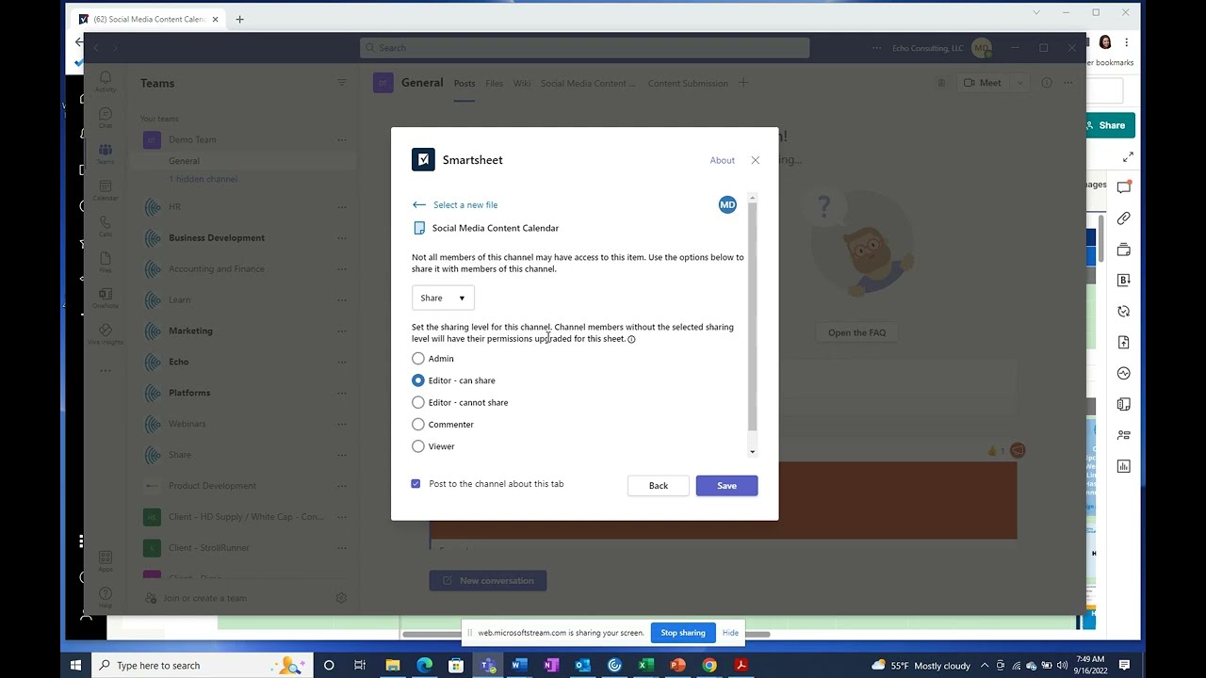Screen dimensions: 1206x678
Task: Open Chrome menu three dots
Action: [1126, 42]
